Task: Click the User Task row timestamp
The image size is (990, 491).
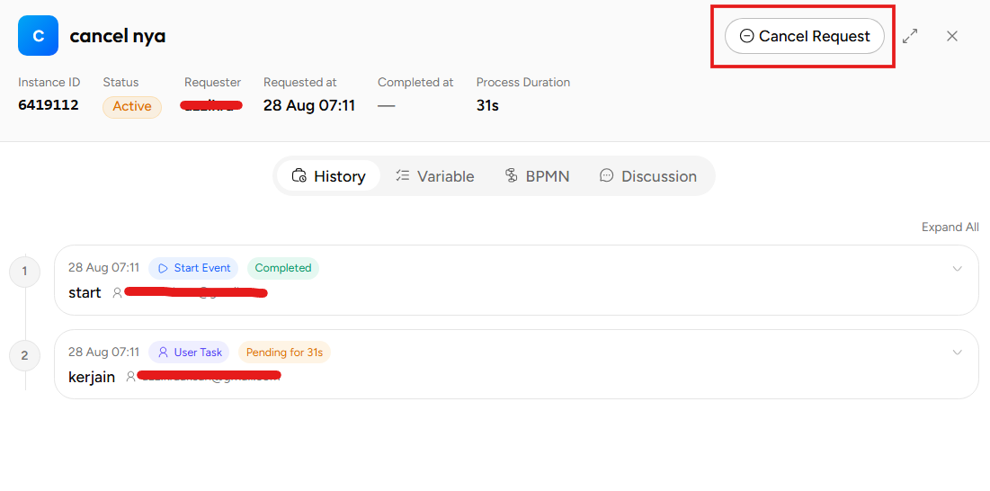Action: (103, 353)
